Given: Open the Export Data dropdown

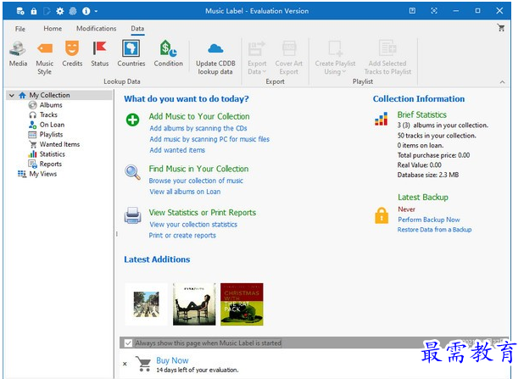Looking at the screenshot, I should pyautogui.click(x=257, y=58).
